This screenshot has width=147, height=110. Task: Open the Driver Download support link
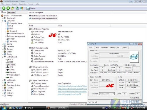pos(72,89)
